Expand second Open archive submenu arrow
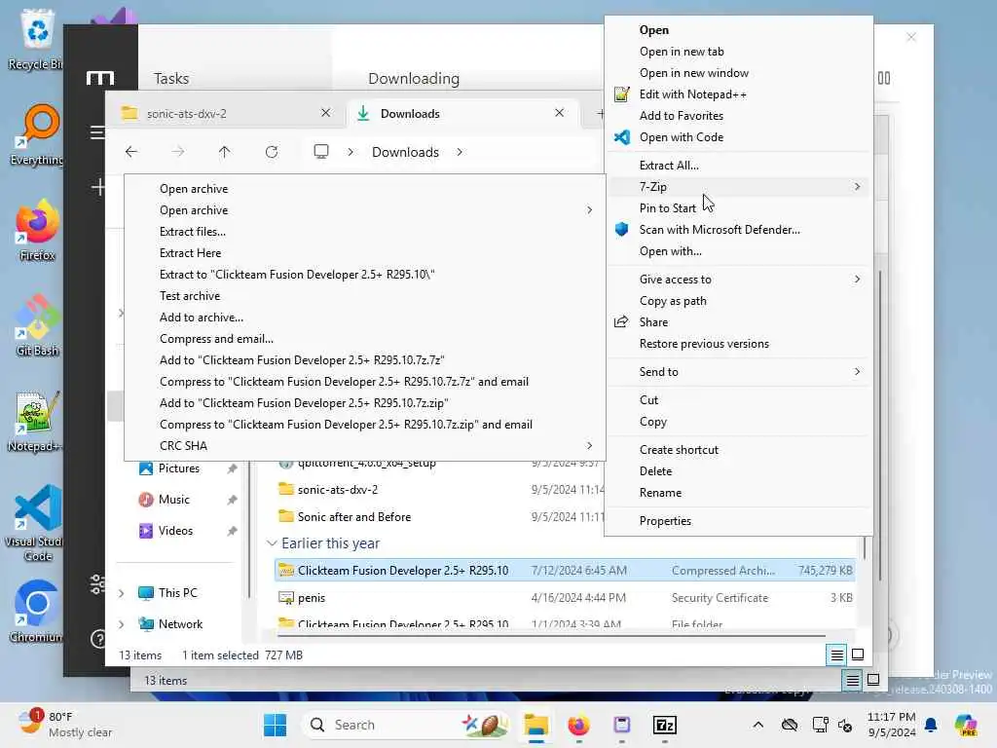This screenshot has height=748, width=997. (589, 210)
